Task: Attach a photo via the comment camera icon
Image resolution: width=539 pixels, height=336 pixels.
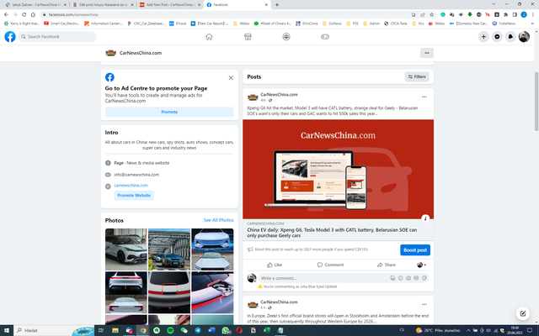Action: [408, 278]
